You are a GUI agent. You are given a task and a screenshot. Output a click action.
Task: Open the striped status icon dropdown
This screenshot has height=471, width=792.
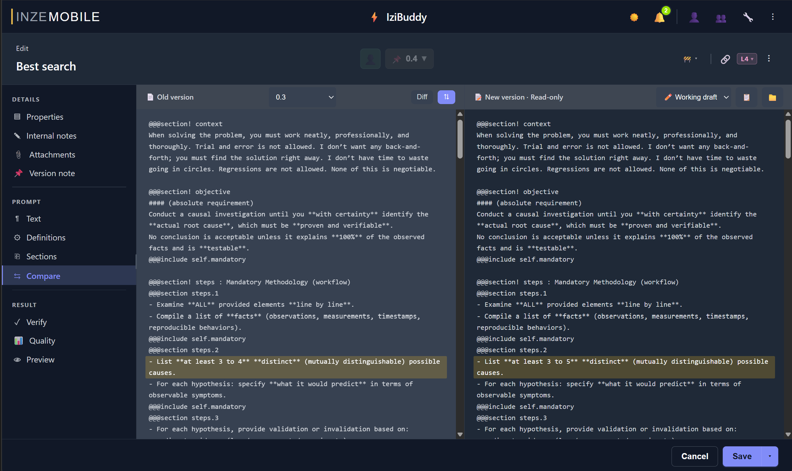coord(690,59)
